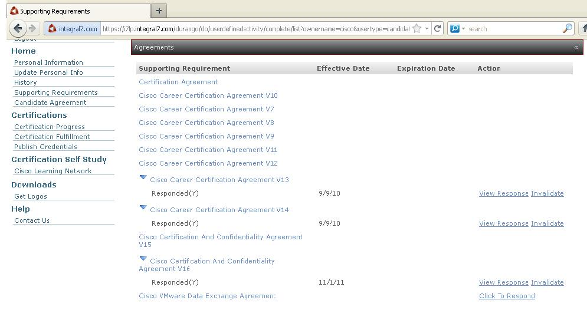Collapse the Agreements panel with the double chevron
Viewport: 587px width, 310px height.
pyautogui.click(x=576, y=47)
